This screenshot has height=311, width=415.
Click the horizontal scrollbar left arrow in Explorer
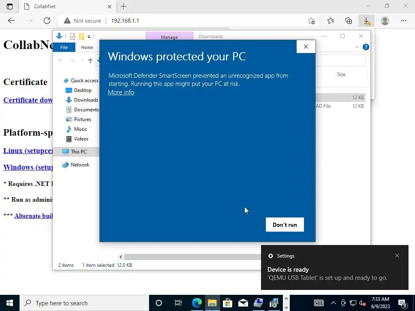(x=121, y=257)
